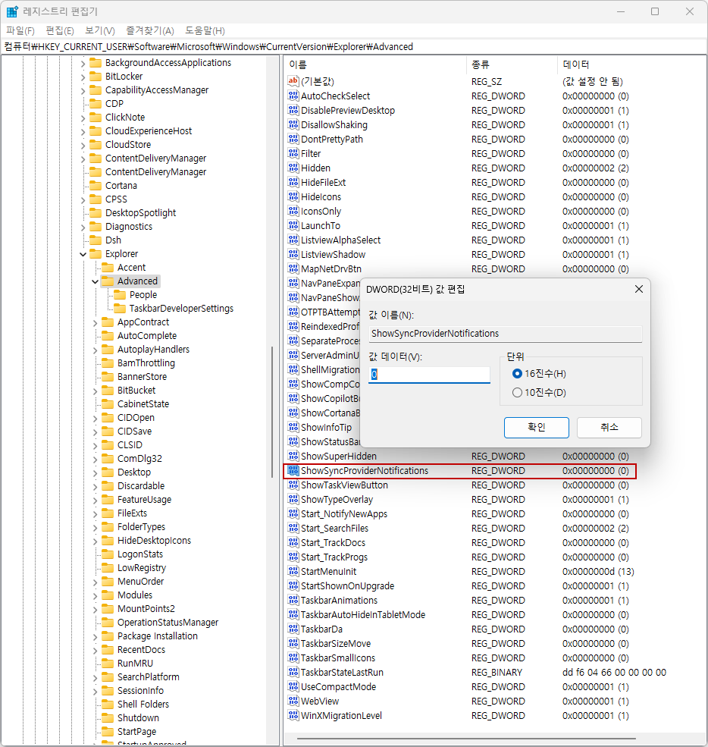Screen dimensions: 708x747
Task: Click the Explorer folder icon in tree
Action: point(96,253)
